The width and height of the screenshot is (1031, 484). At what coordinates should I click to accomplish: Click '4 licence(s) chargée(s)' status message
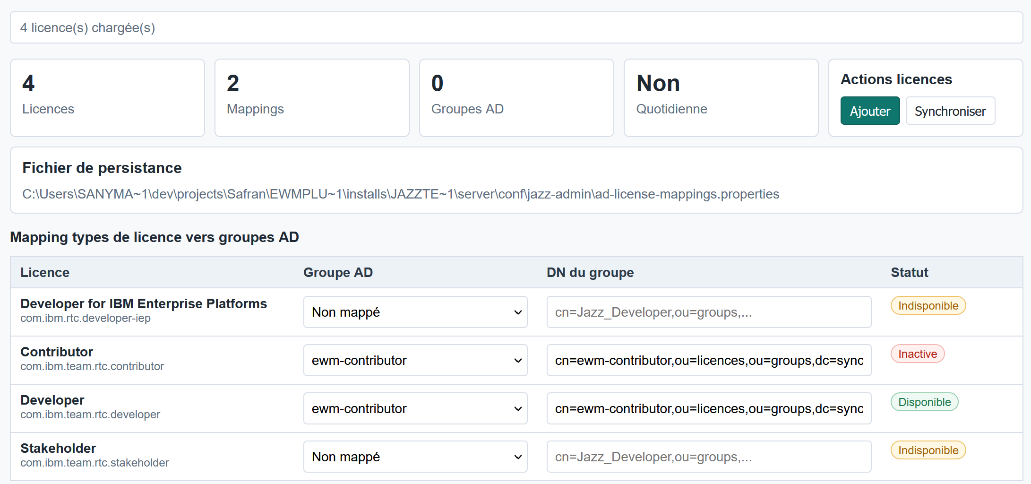point(88,27)
